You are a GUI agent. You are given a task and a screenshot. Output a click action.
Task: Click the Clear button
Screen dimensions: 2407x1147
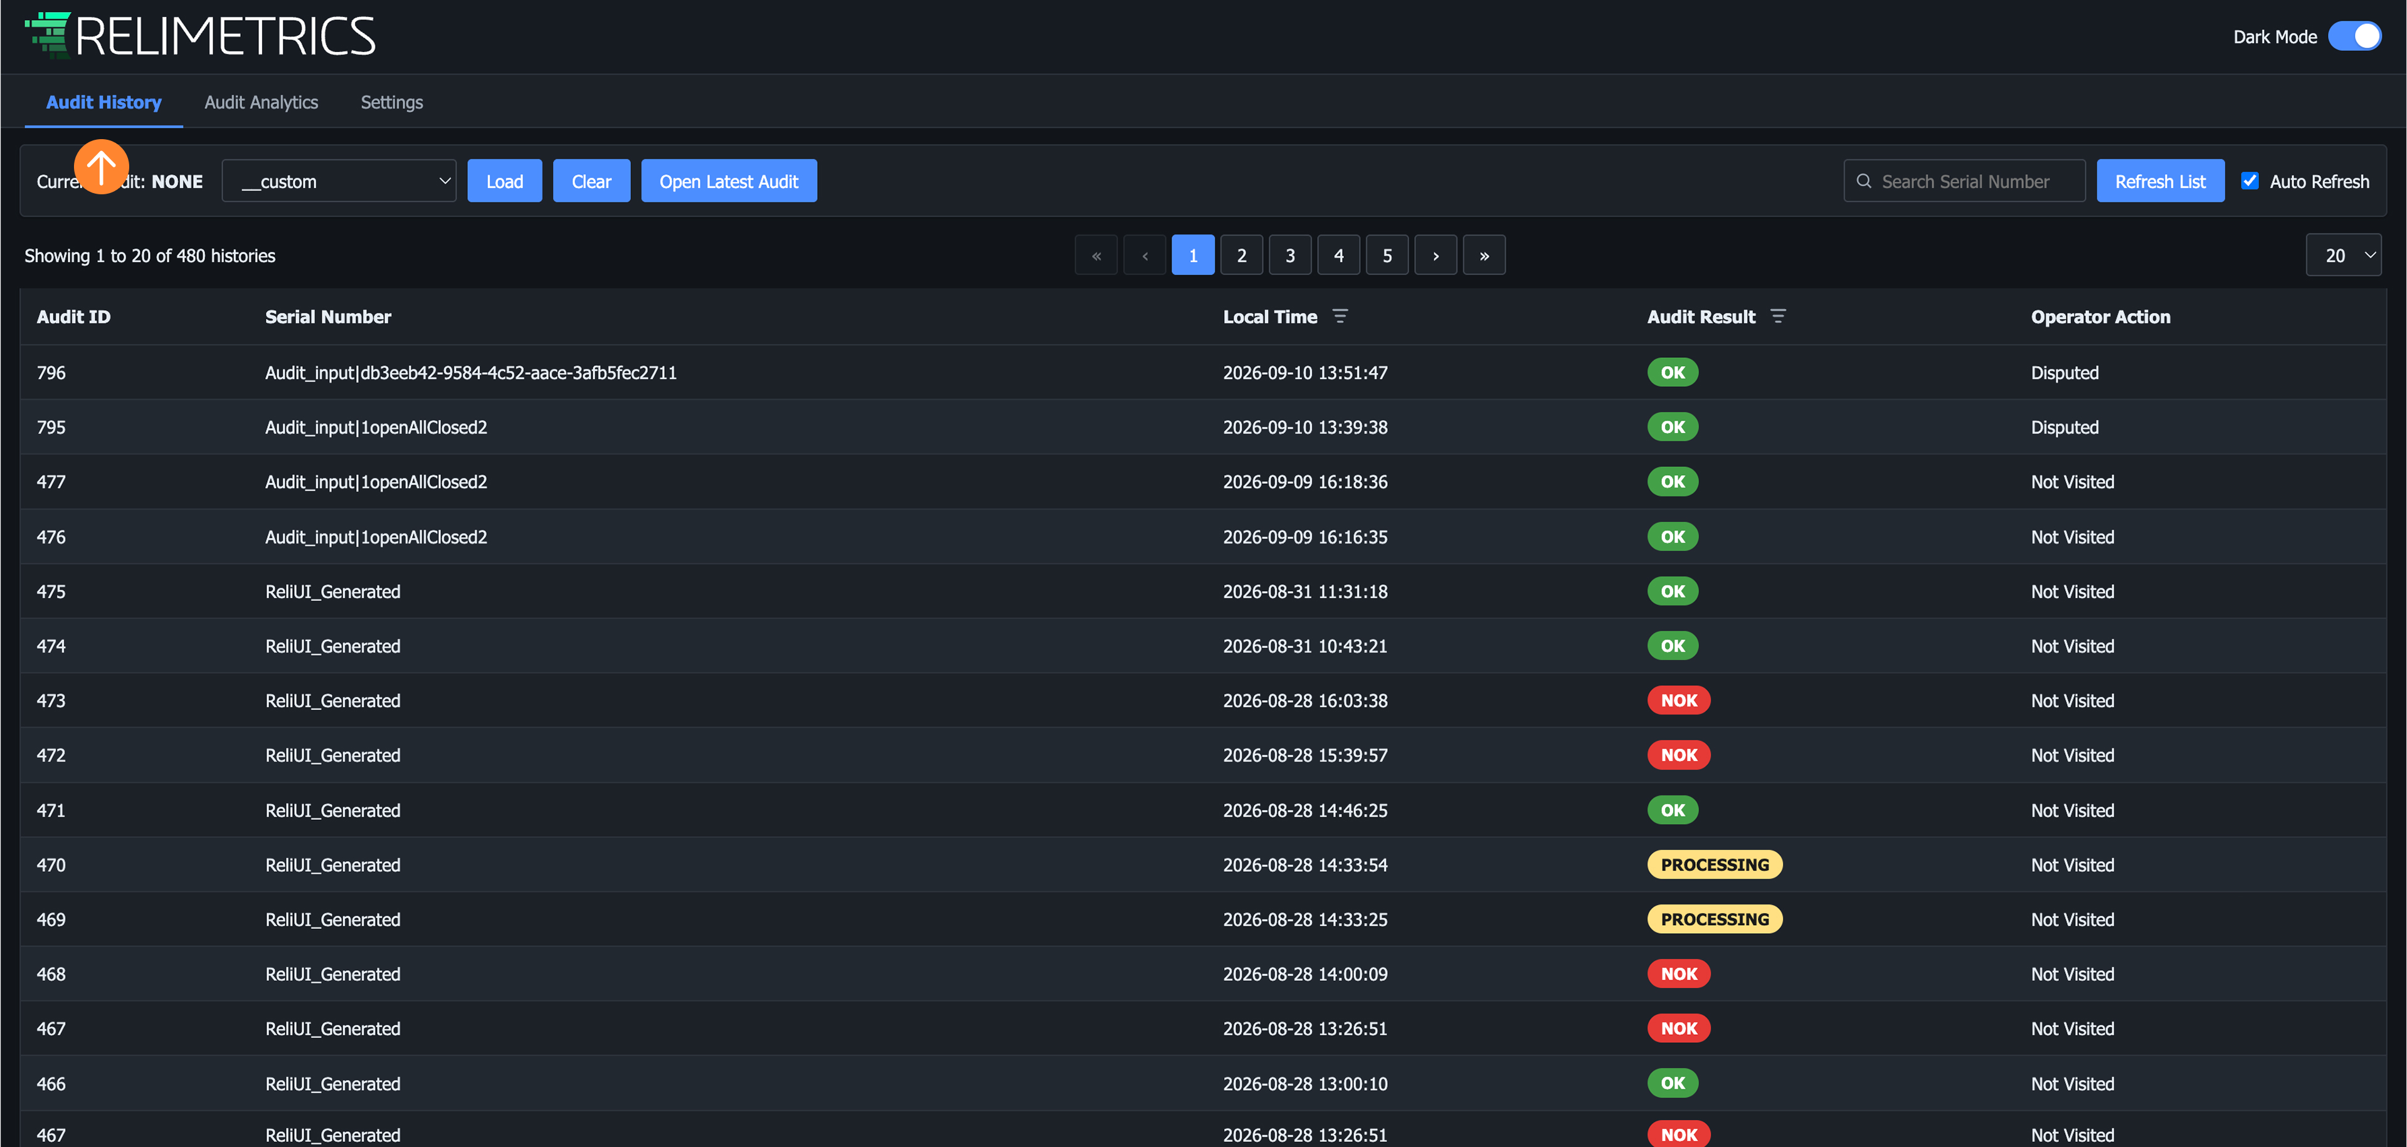point(591,181)
